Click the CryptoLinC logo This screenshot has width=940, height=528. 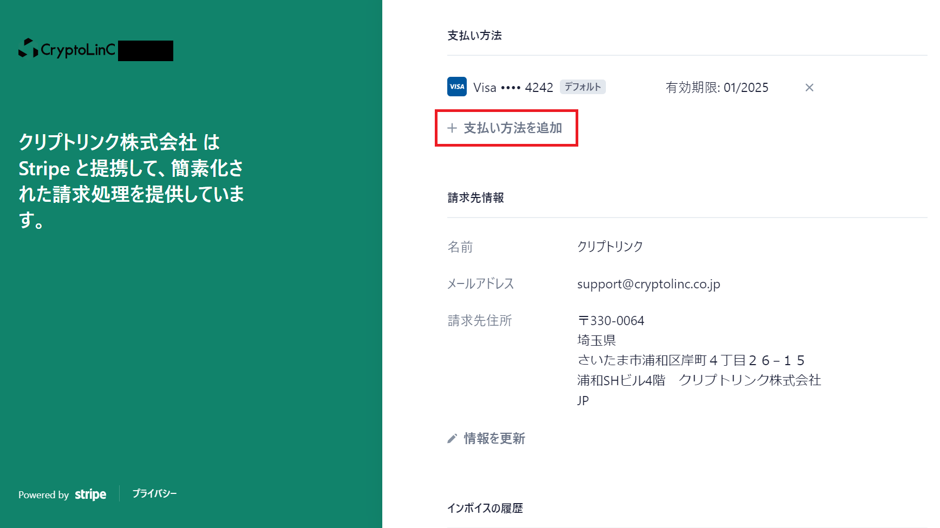[67, 49]
